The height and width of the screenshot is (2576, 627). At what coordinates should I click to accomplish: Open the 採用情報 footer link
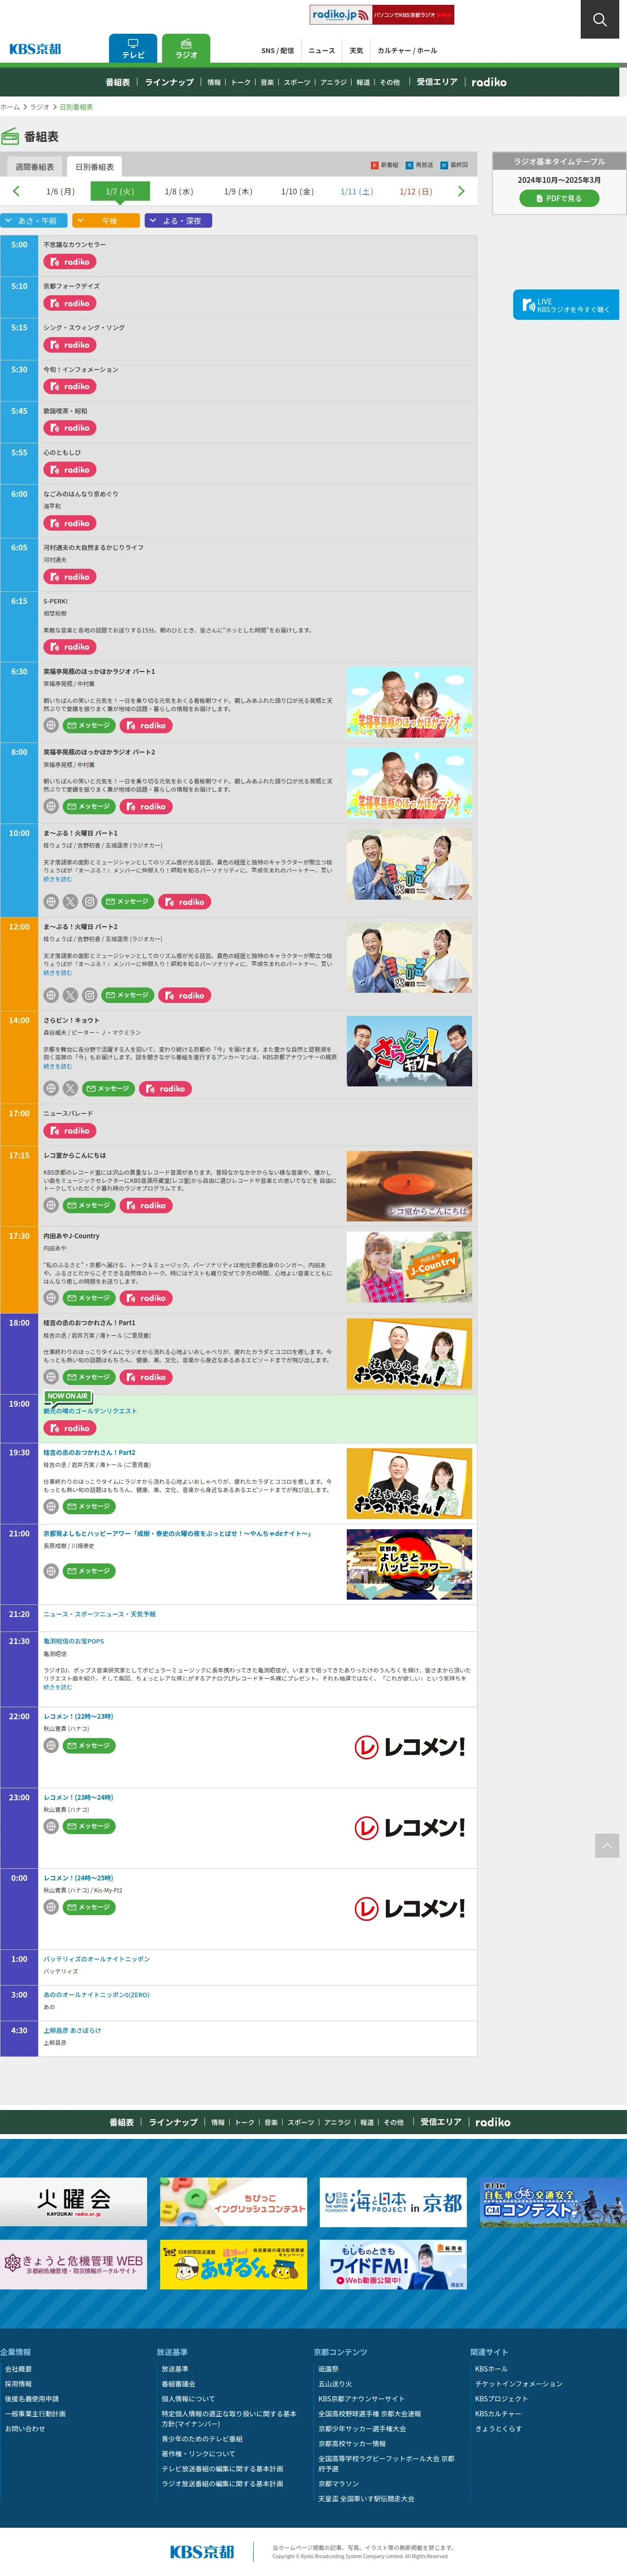point(18,2383)
